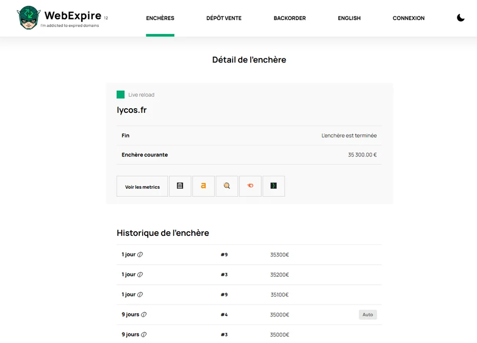Click info icon in last 9 jours row
Image resolution: width=477 pixels, height=343 pixels.
144,335
